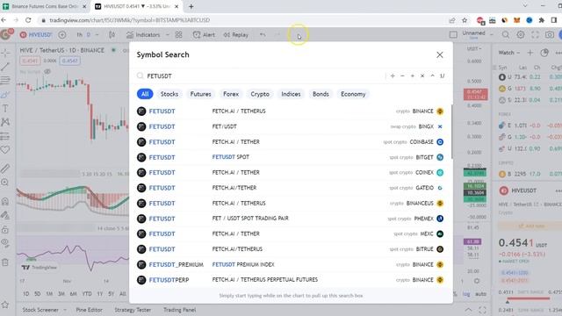The image size is (562, 316).
Task: Open the HIVEUSDT symbol button in the toolbar
Action: pos(36,35)
